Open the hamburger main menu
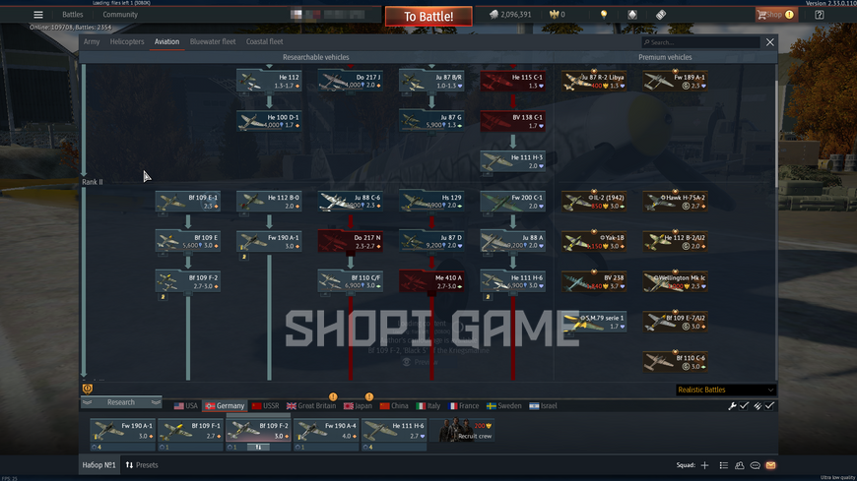Image resolution: width=857 pixels, height=481 pixels. pyautogui.click(x=37, y=15)
